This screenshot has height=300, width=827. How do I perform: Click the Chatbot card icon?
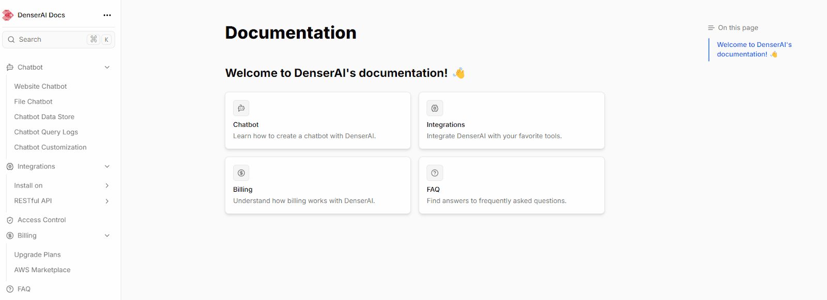241,108
